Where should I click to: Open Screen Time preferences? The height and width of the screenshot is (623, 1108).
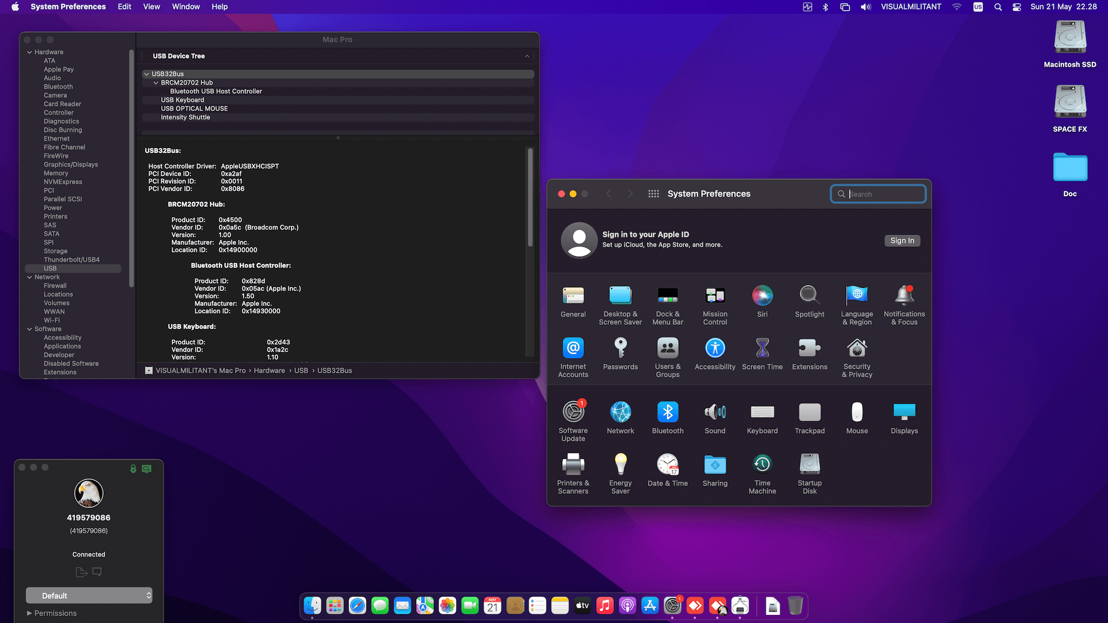point(762,354)
